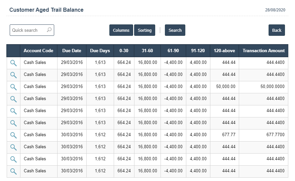View the row with 50,000.00 using its magnifier

[13, 87]
